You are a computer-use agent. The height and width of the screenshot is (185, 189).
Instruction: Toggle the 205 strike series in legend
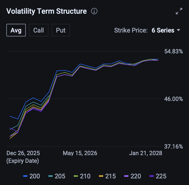pos(57,176)
